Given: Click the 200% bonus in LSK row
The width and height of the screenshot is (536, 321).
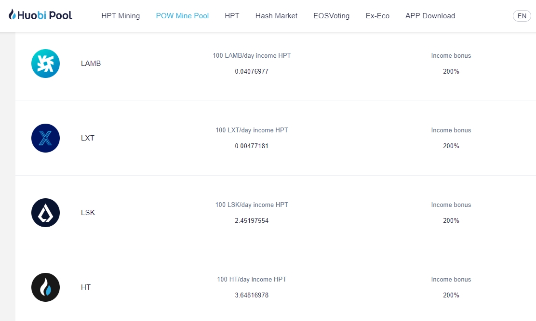Looking at the screenshot, I should (x=451, y=221).
